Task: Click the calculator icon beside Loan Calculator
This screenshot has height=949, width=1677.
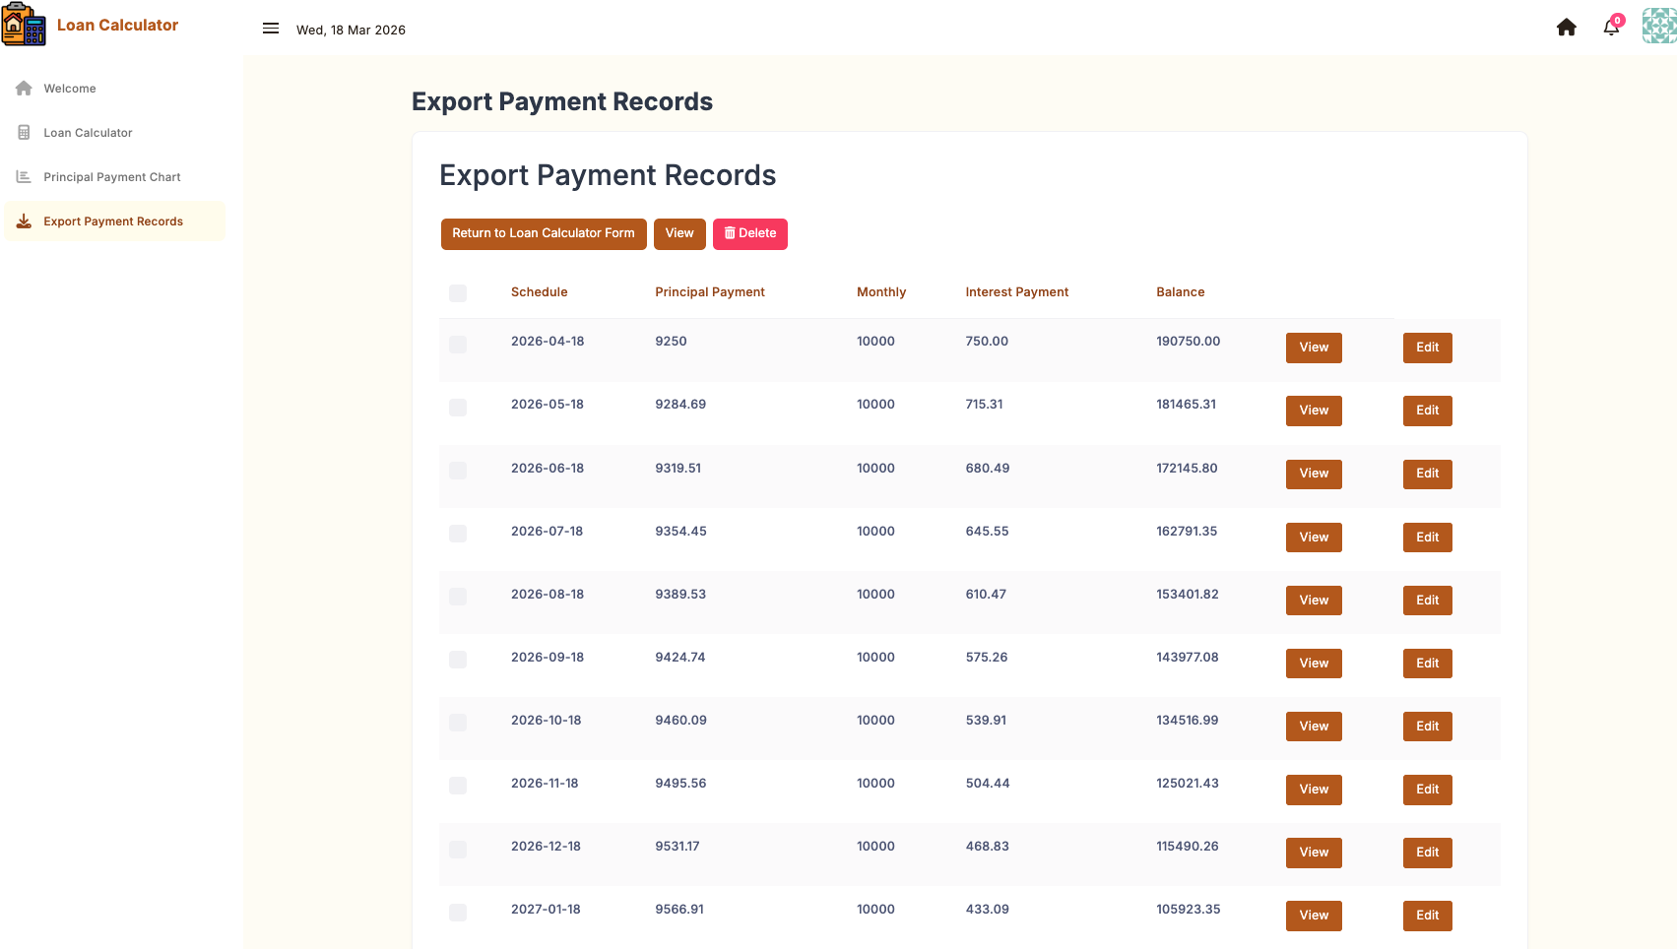Action: pyautogui.click(x=24, y=133)
